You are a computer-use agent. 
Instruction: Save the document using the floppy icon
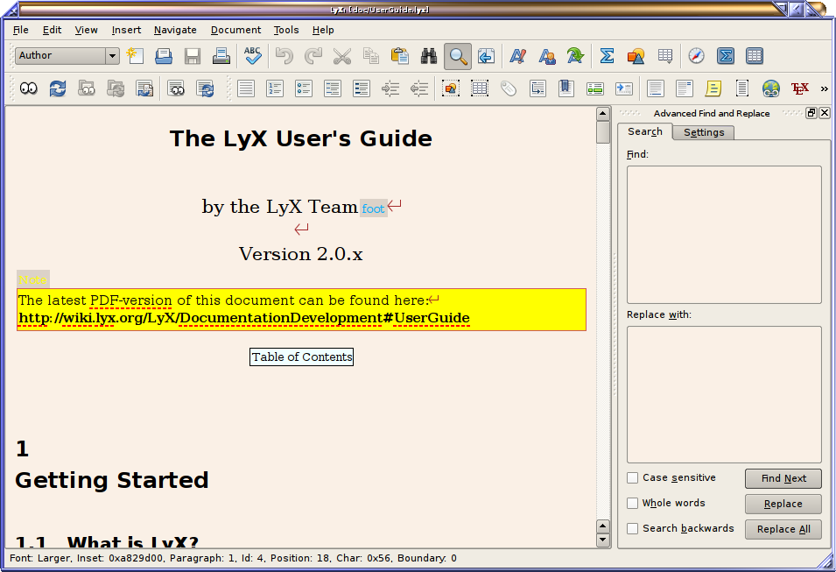point(193,56)
